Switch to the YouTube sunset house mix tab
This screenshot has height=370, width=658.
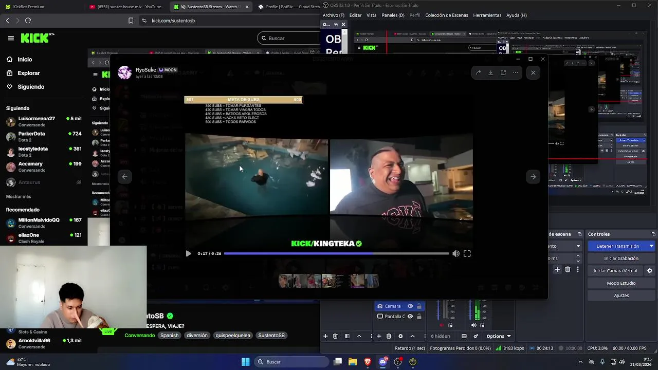126,7
